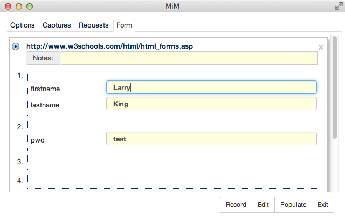
Task: Toggle fullscreen with the arrows icon
Action: pos(339,6)
